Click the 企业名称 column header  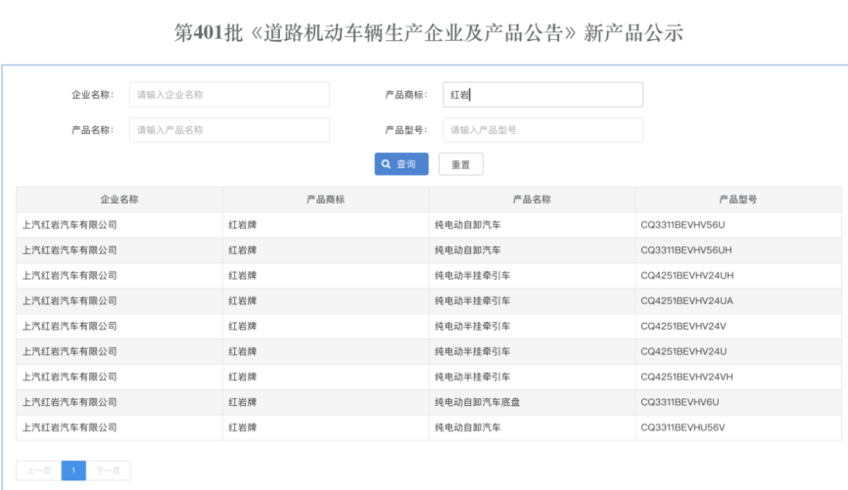pos(118,200)
